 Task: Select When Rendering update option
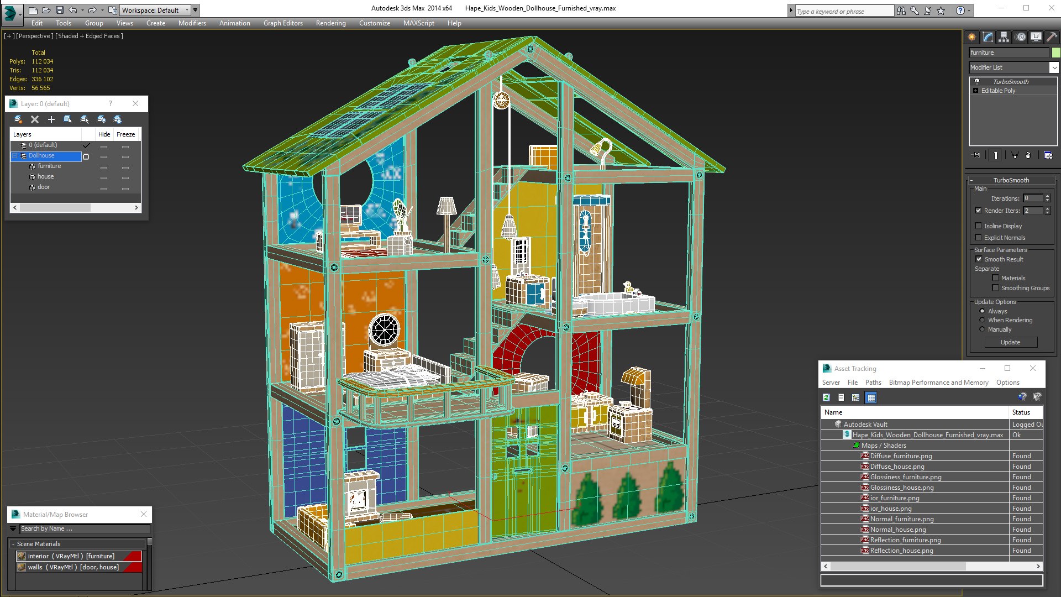pyautogui.click(x=982, y=320)
